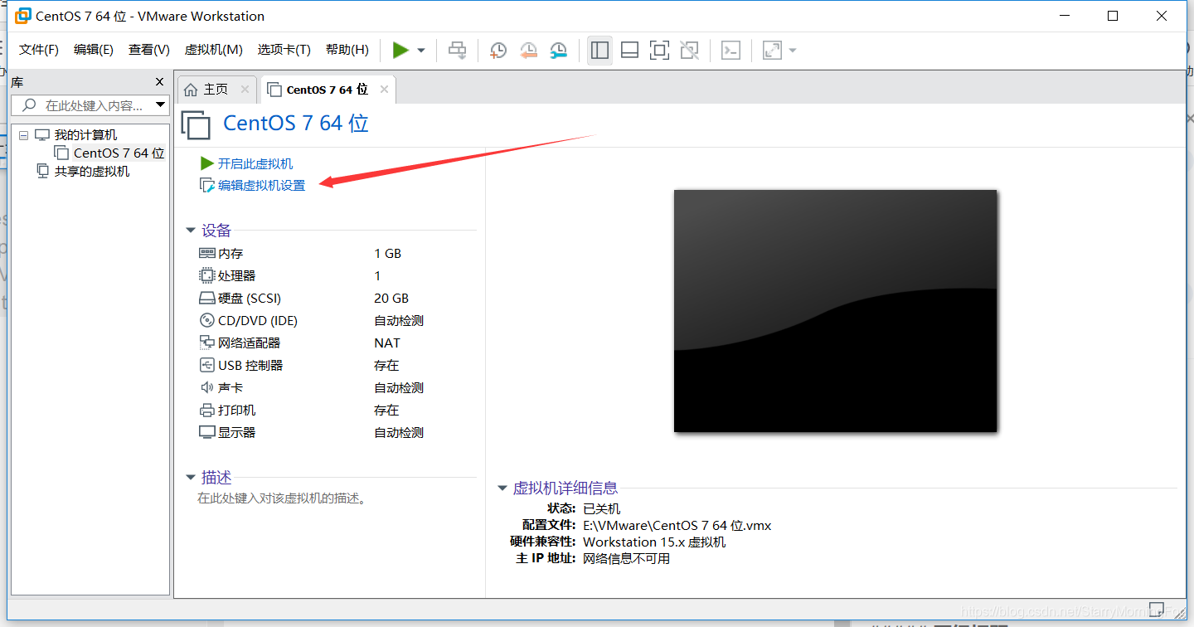Click the NAT network adapter value

387,343
